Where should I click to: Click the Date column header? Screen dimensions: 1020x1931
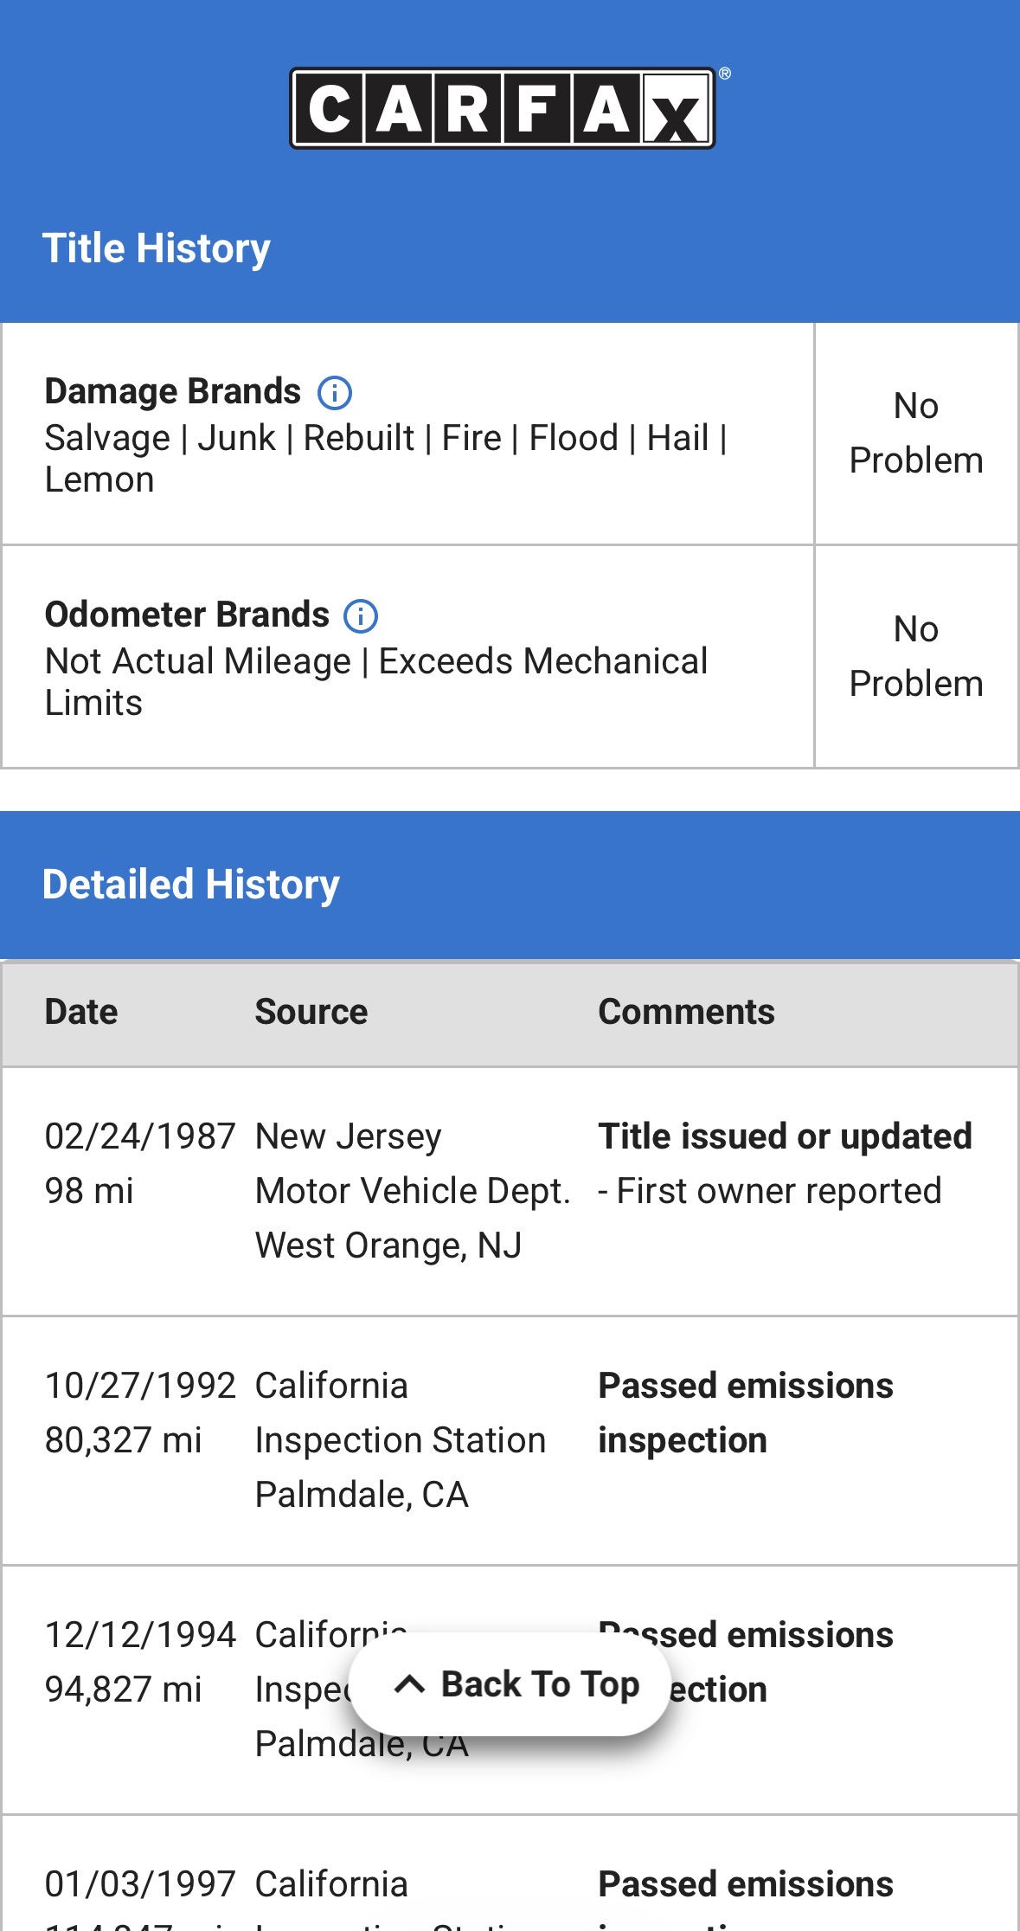81,1012
